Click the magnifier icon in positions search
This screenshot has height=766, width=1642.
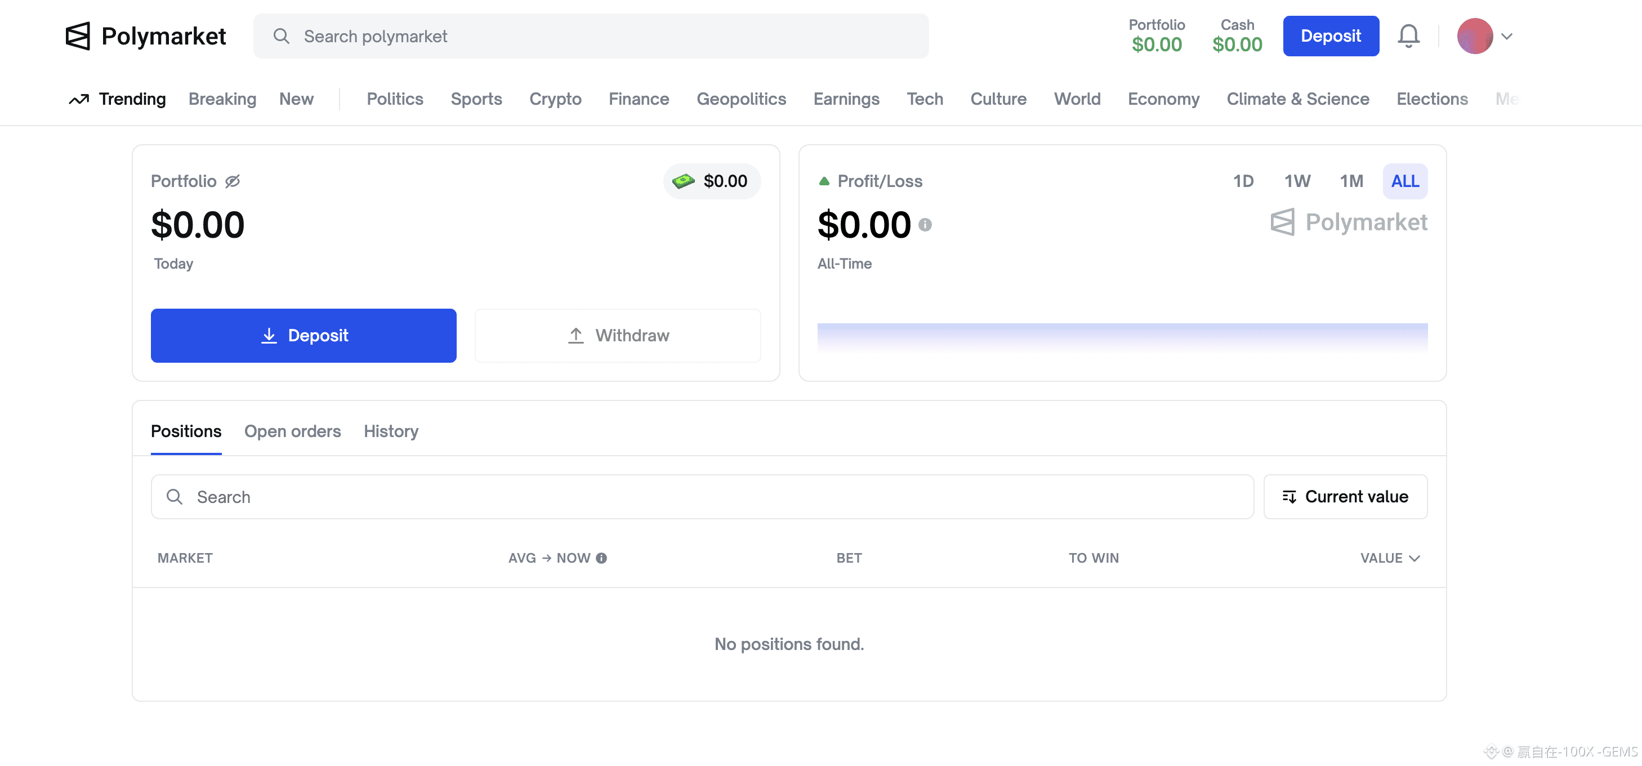coord(175,497)
